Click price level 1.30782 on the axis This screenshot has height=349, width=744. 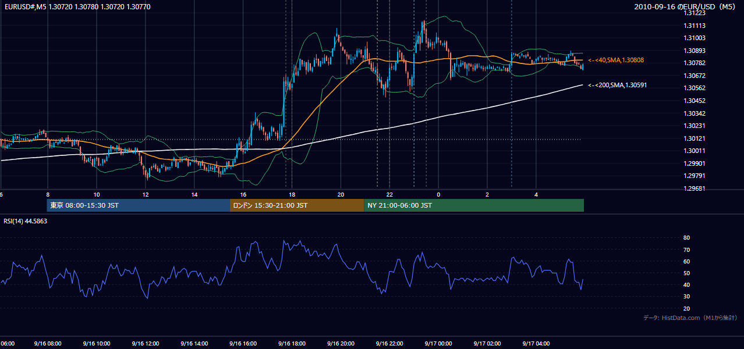pyautogui.click(x=695, y=63)
